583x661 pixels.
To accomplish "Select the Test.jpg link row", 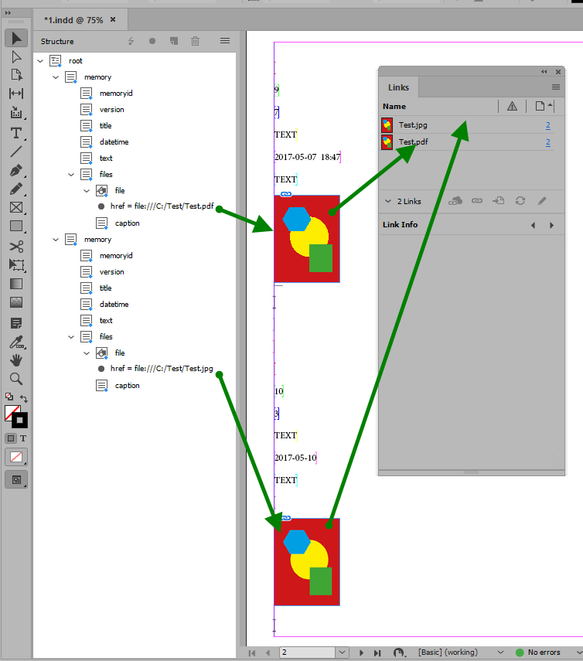I will point(467,125).
